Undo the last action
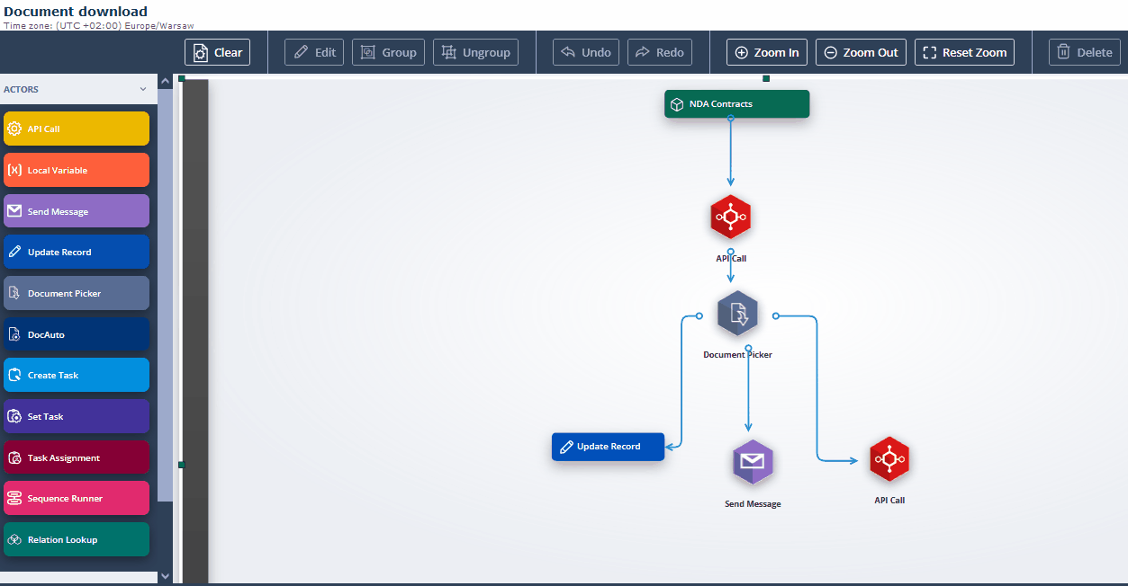This screenshot has width=1128, height=586. [x=586, y=52]
